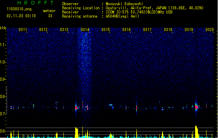Click the Receiver value ICOM IC-575
The image size is (218, 138).
[117, 12]
